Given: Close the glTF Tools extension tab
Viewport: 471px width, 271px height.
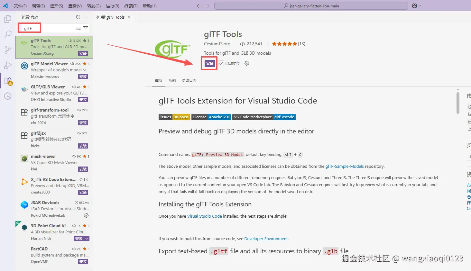Looking at the screenshot, I should [x=129, y=17].
